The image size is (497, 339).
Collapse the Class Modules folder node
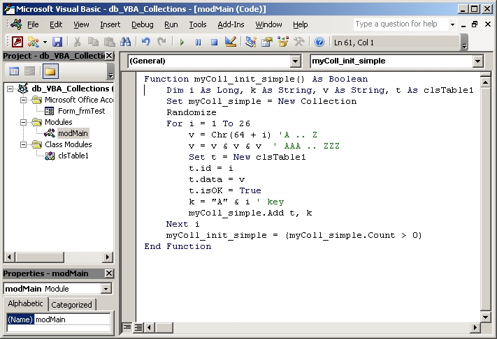click(x=24, y=144)
